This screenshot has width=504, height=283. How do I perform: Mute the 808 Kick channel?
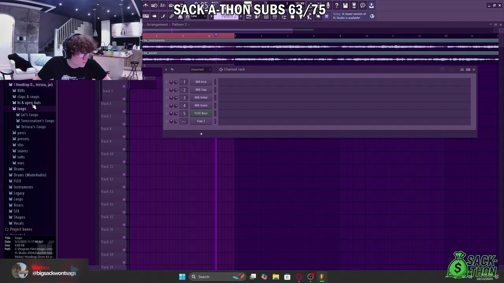(x=167, y=82)
